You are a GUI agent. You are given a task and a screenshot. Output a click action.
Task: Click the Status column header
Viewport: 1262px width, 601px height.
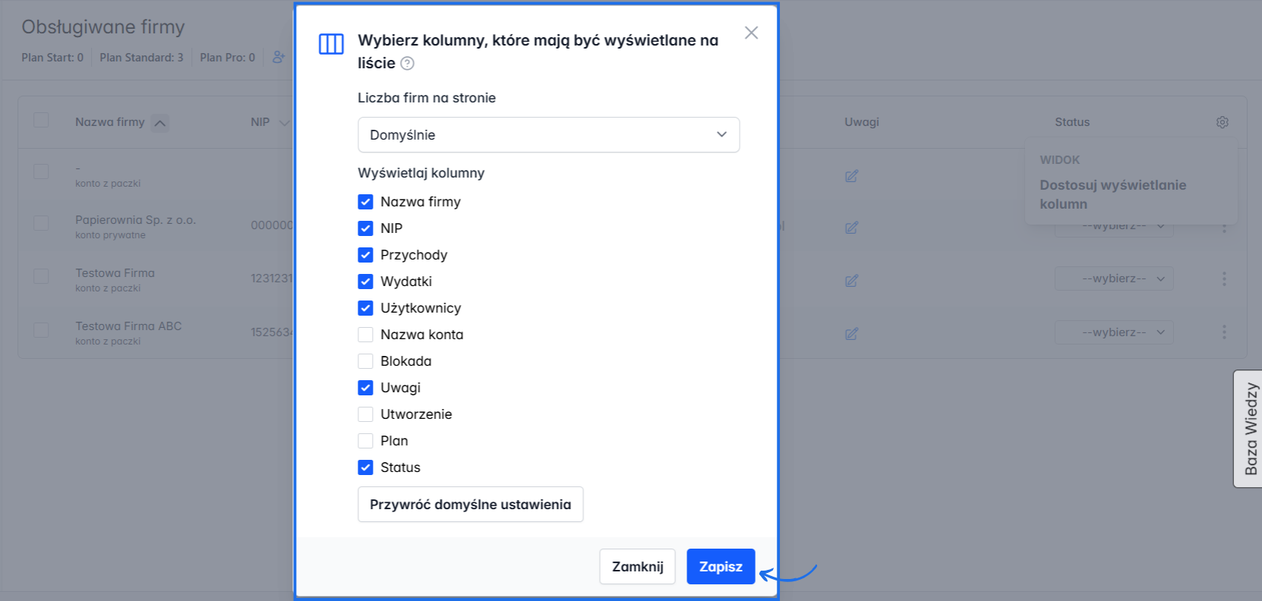1071,122
